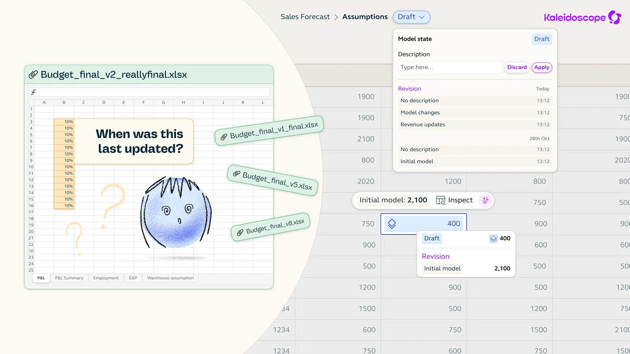This screenshot has width=630, height=354.
Task: Select the Model changes revision
Action: point(475,112)
